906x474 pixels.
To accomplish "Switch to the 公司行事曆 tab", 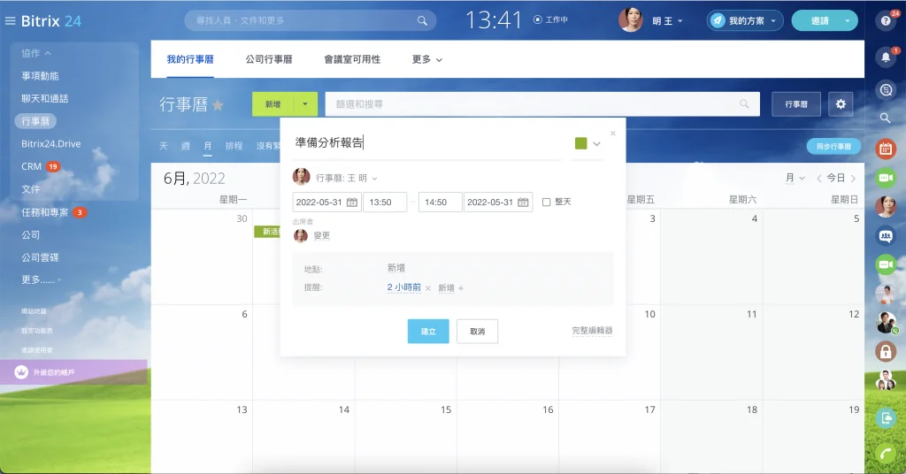I will (269, 59).
